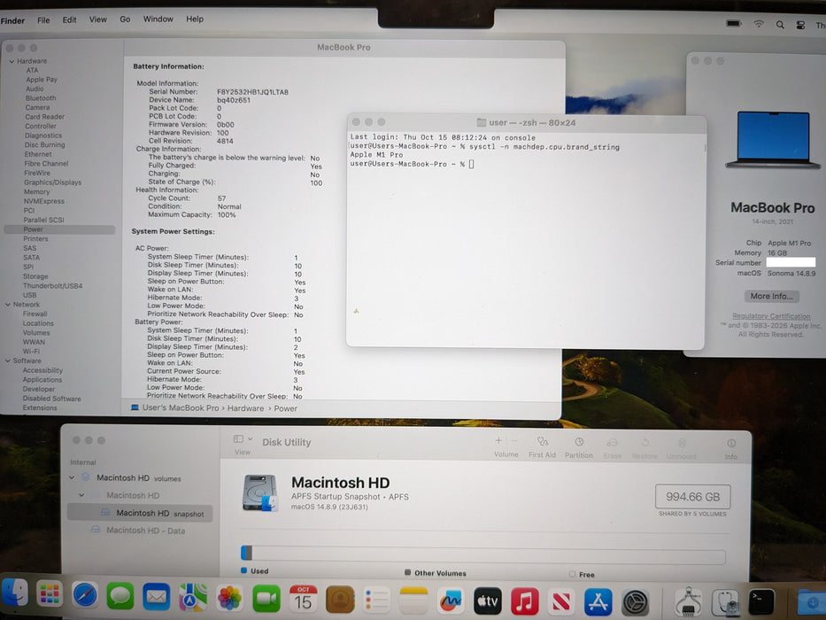Open the Edit menu

coord(70,19)
